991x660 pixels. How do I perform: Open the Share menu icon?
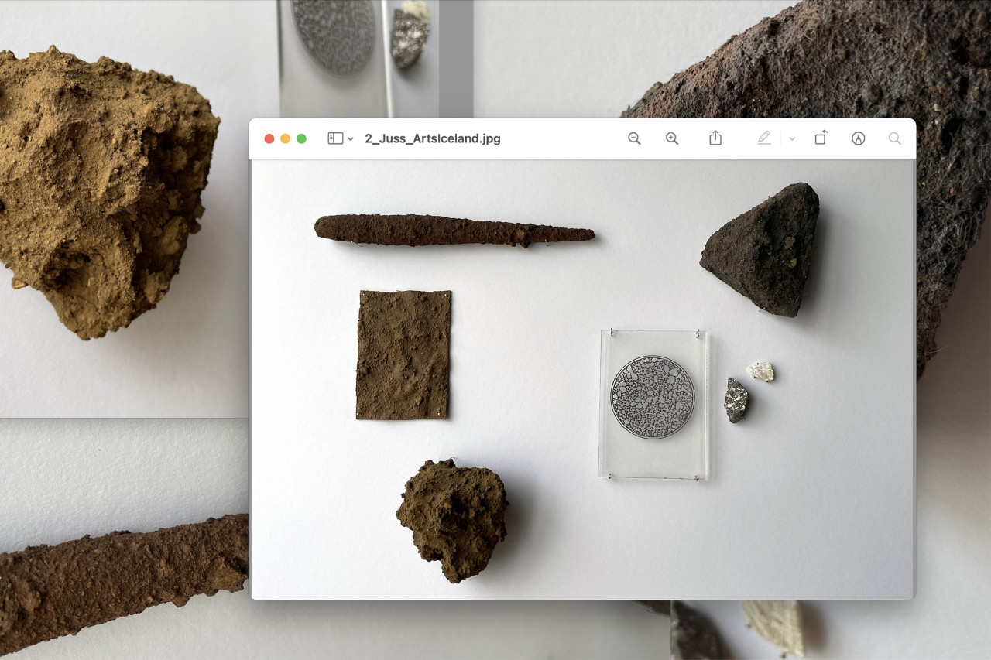[x=715, y=138]
